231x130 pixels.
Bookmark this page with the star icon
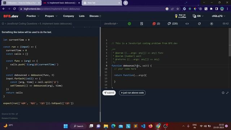click(x=178, y=9)
